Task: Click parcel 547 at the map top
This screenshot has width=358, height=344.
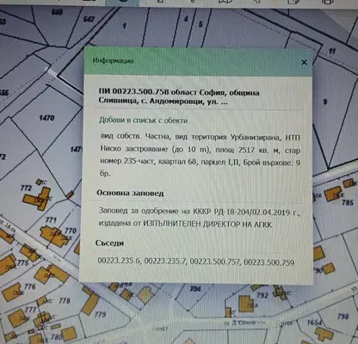Action: 89,19
